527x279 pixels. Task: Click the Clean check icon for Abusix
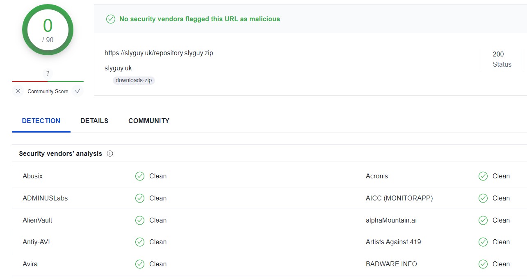pos(140,176)
